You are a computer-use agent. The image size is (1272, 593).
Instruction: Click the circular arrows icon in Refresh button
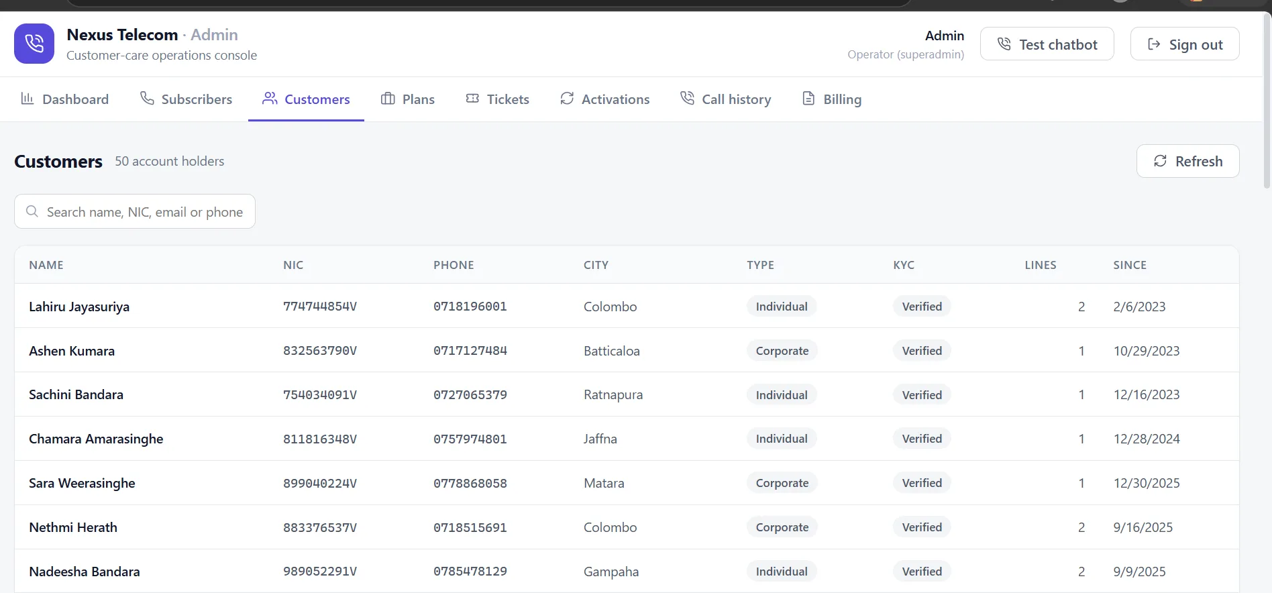point(1160,161)
